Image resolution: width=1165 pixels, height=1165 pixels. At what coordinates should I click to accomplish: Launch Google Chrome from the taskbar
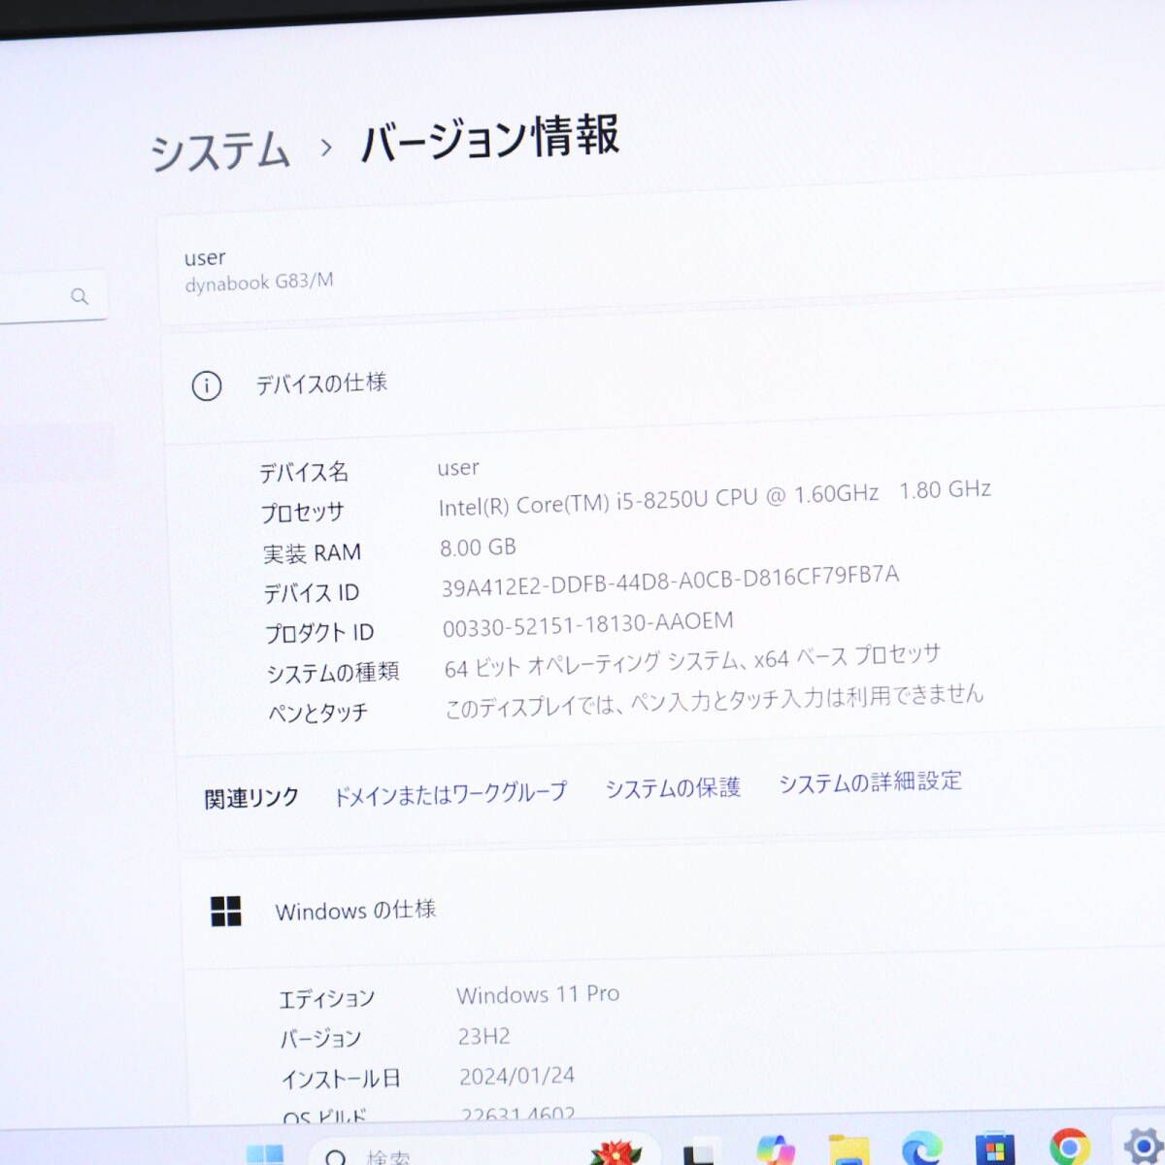point(1069,1148)
